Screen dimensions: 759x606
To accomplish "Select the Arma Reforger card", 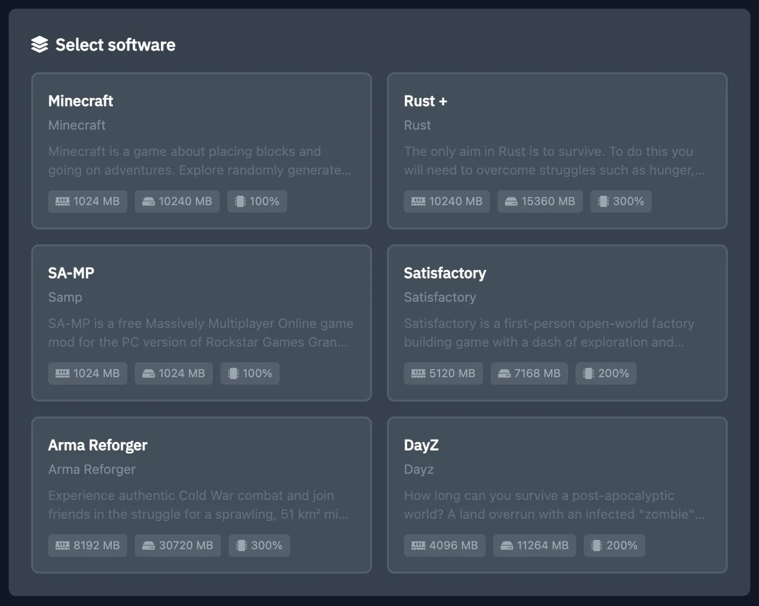I will click(202, 494).
